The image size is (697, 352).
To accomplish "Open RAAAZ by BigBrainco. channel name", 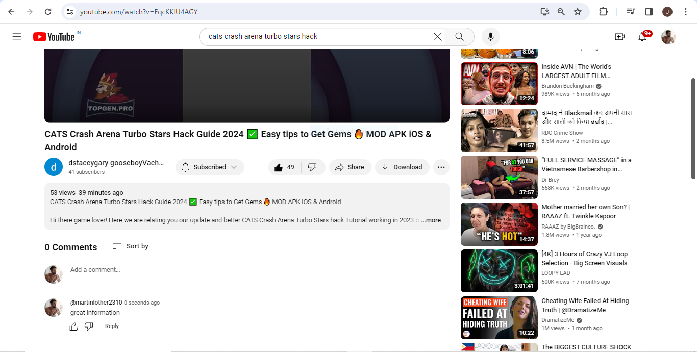I will [x=568, y=227].
